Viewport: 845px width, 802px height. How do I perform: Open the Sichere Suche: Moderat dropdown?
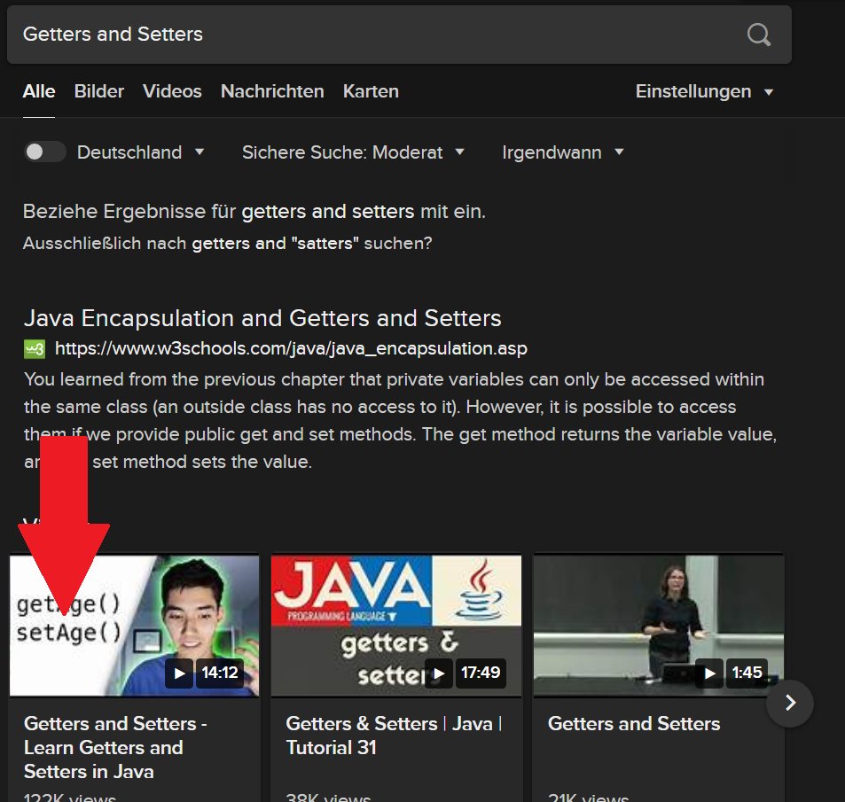pyautogui.click(x=353, y=152)
